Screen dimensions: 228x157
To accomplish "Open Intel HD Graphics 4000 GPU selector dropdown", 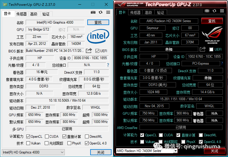I will (x=33, y=152).
